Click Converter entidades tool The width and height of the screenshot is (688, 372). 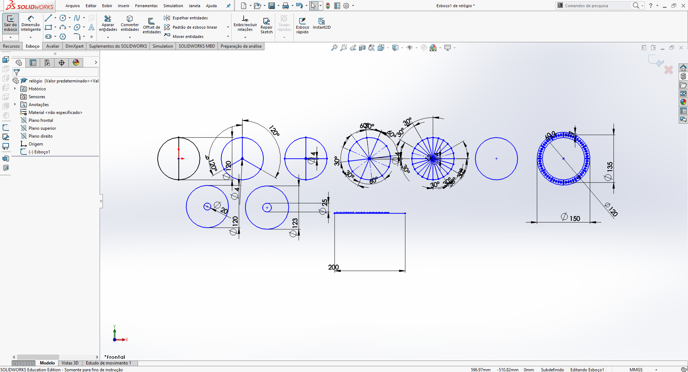tap(130, 23)
